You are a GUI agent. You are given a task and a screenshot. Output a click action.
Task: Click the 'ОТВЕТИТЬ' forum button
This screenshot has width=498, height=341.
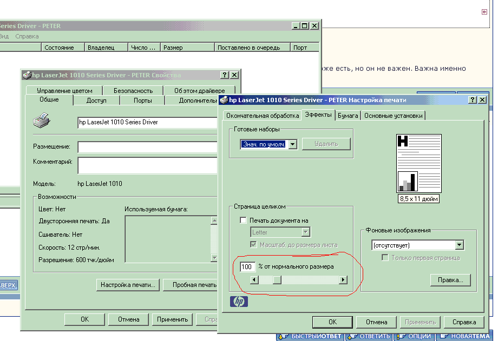coord(369,336)
